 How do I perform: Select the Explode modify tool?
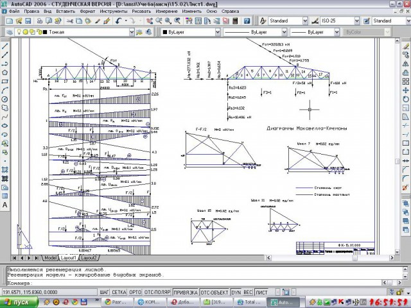pos(405,187)
